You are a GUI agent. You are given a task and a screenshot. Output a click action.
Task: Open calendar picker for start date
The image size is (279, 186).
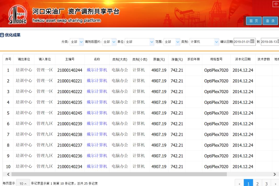(x=252, y=41)
